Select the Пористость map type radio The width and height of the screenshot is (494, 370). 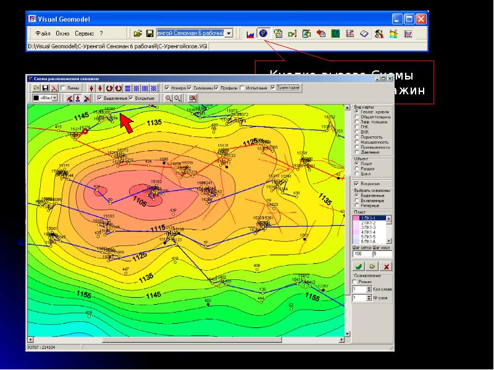(356, 138)
